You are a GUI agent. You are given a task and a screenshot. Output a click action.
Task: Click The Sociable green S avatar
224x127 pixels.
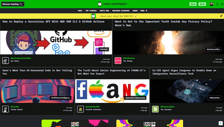155,109
